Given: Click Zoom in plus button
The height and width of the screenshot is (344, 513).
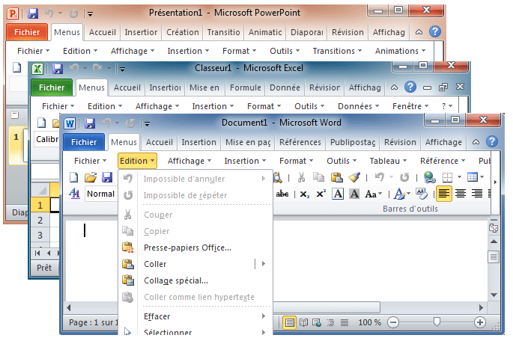Looking at the screenshot, I should point(479,323).
